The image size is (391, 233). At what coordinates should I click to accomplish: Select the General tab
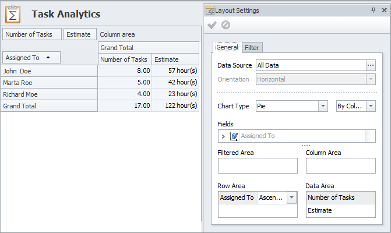[x=227, y=48]
